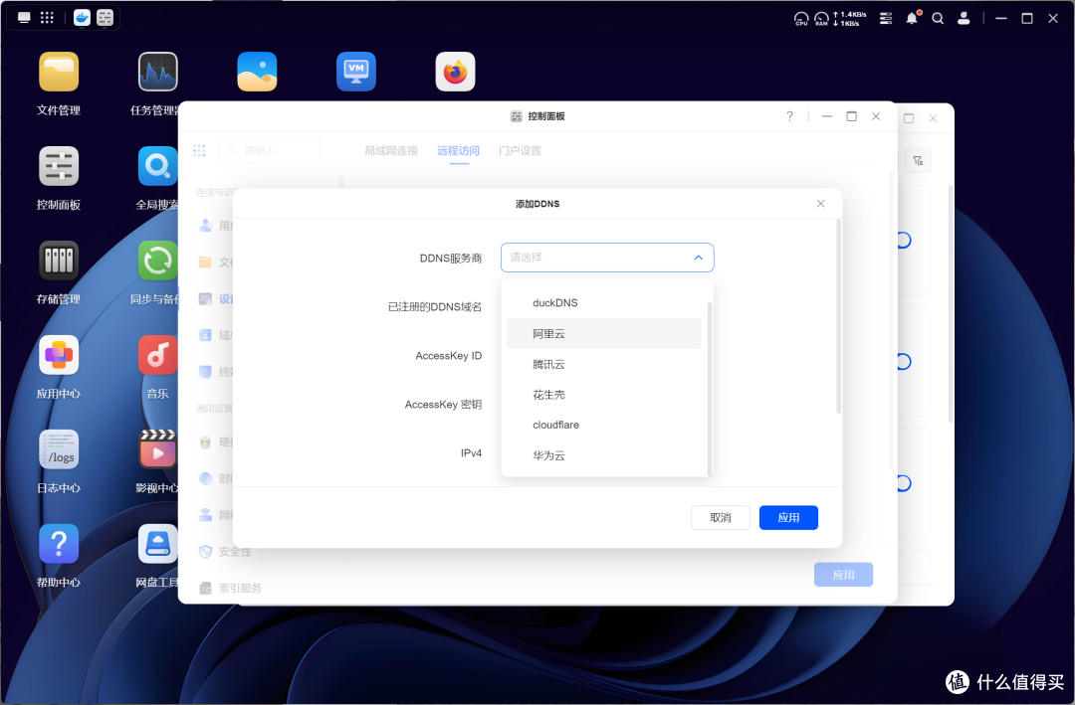This screenshot has width=1075, height=705.
Task: Open the 文件管理 desktop icon
Action: coord(59,72)
